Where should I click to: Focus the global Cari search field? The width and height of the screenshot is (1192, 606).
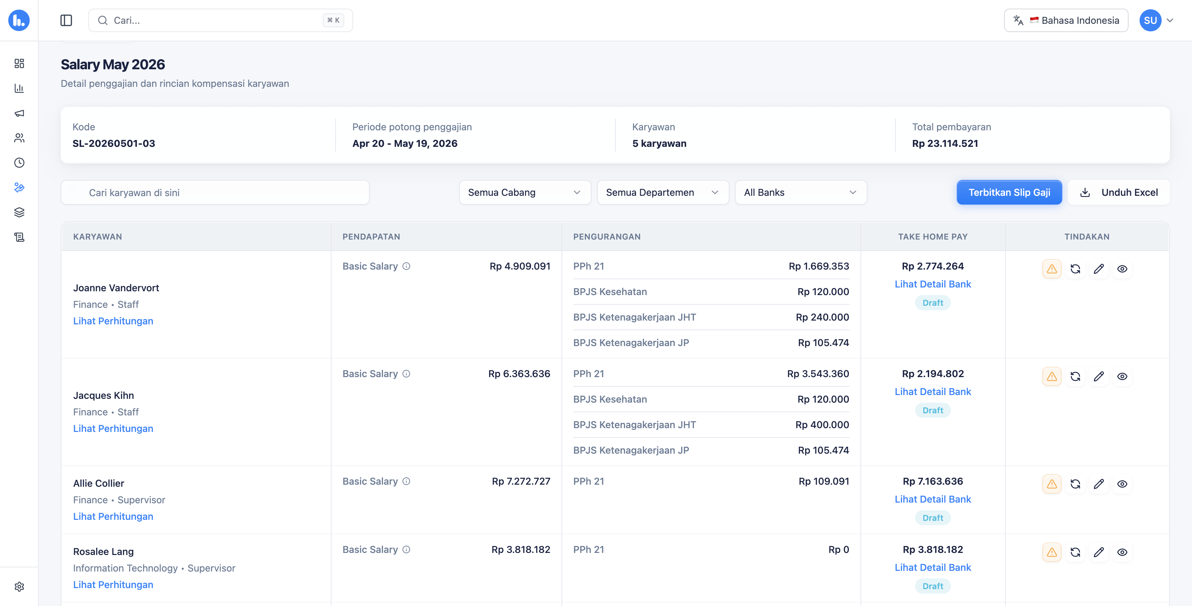(221, 20)
